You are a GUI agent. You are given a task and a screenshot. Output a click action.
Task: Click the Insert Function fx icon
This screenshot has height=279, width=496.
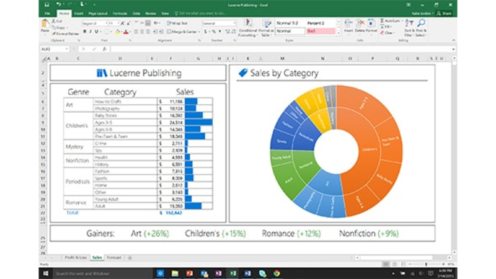point(104,49)
